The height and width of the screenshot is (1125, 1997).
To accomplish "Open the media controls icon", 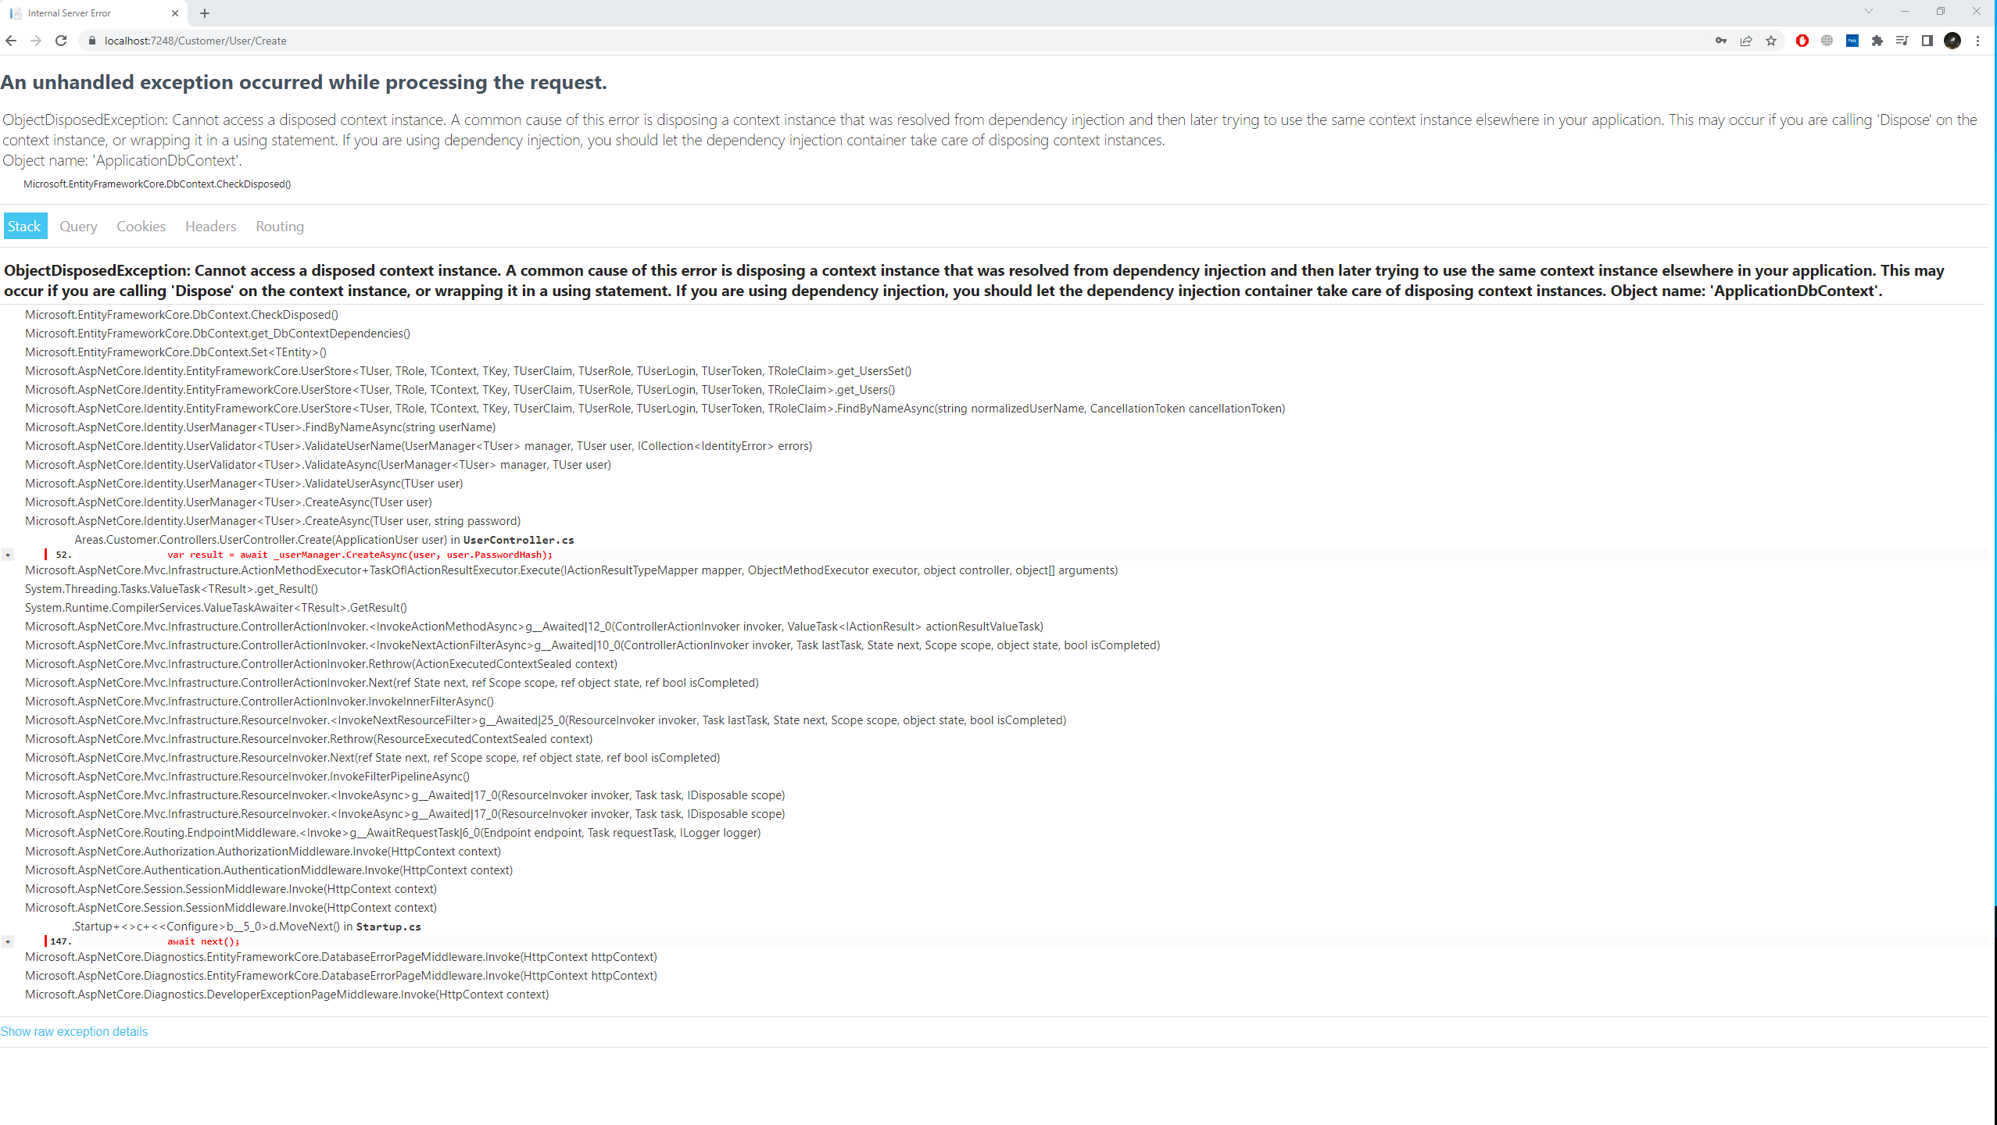I will (x=1902, y=41).
